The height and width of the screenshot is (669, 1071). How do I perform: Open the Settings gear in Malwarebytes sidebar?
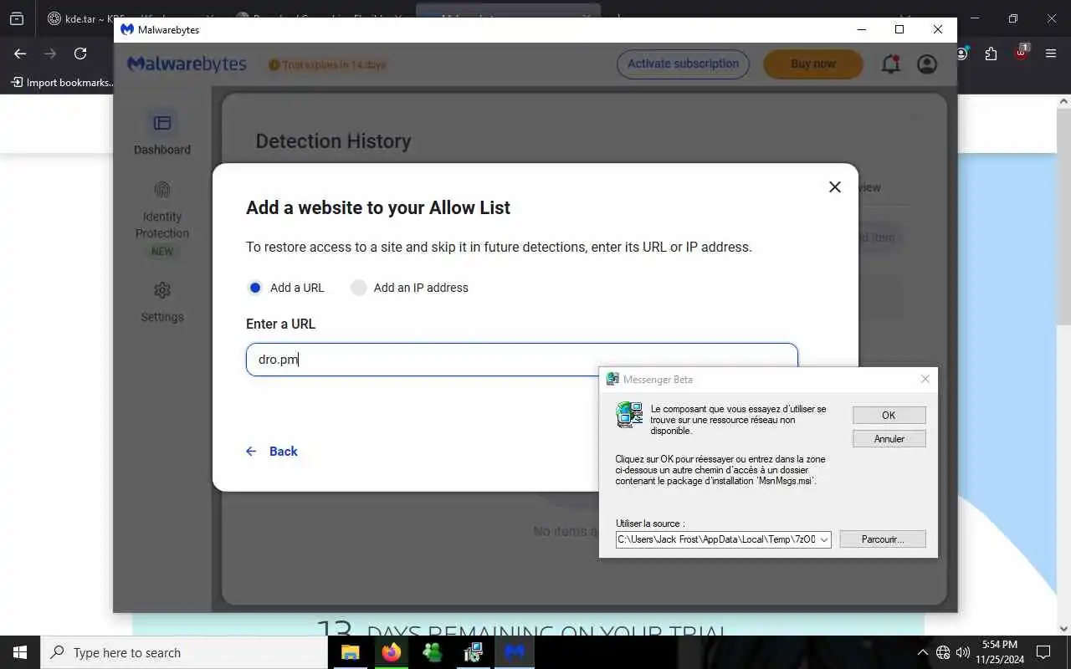pyautogui.click(x=162, y=290)
